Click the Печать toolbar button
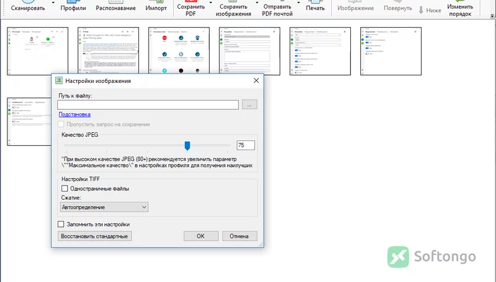This screenshot has height=282, width=496. 315,7
